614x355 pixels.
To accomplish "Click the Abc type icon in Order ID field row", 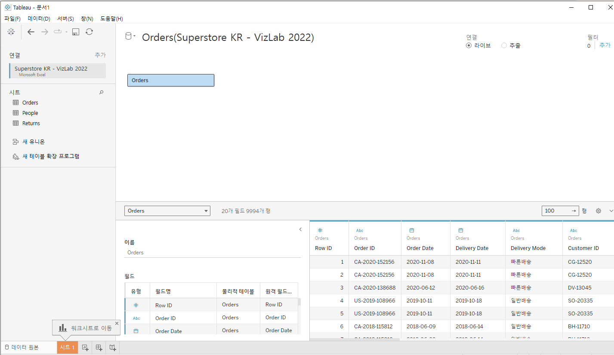I will click(x=136, y=318).
